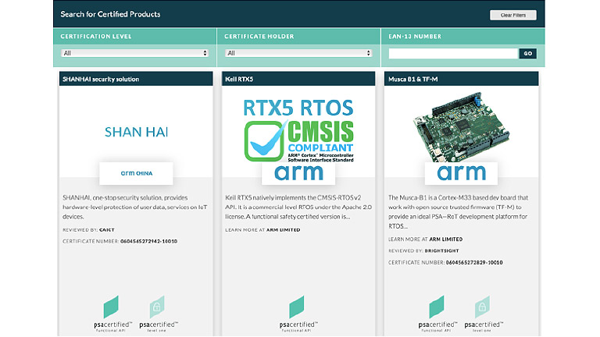Click Musca B1 PSA Certified functional API badge
This screenshot has height=337, width=600.
[437, 314]
